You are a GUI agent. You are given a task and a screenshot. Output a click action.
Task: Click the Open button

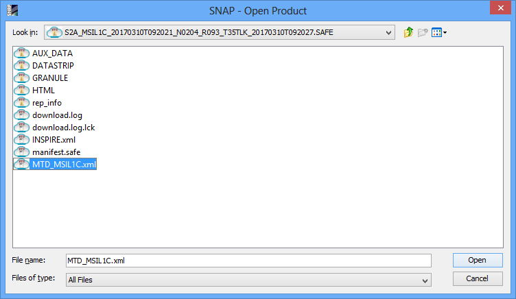tap(478, 260)
